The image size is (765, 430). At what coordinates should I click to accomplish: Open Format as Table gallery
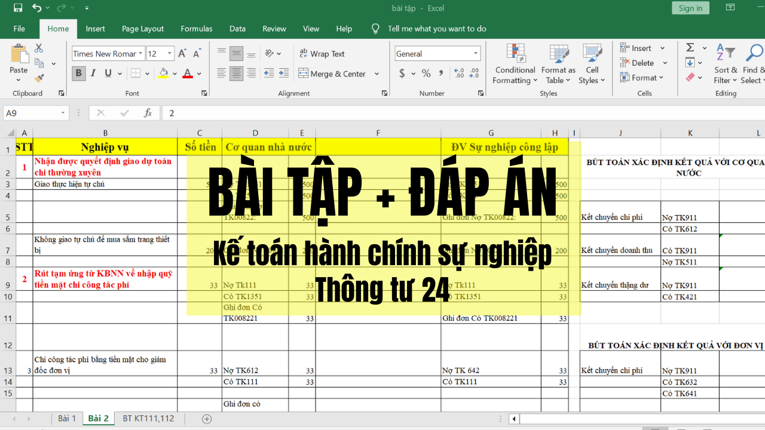(558, 63)
